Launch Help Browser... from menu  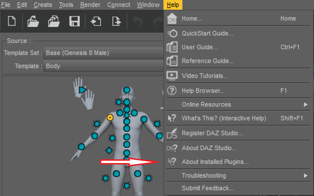(238, 91)
